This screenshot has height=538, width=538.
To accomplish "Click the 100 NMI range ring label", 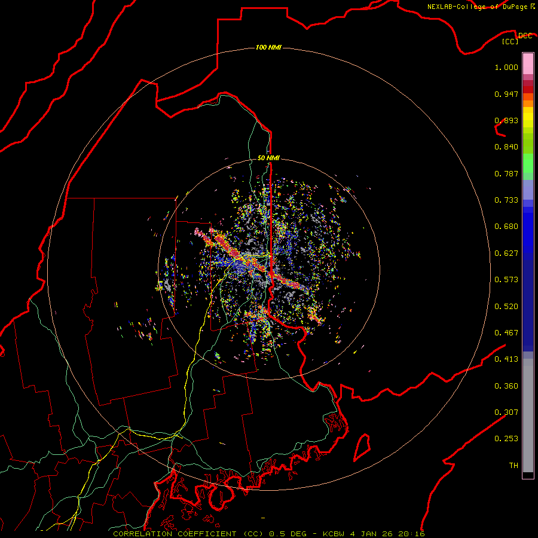I will (x=268, y=47).
